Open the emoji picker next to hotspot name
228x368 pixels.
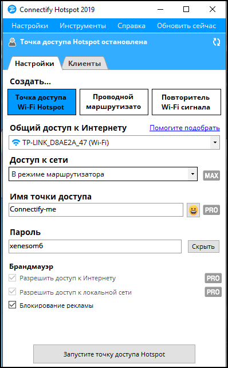pos(193,210)
